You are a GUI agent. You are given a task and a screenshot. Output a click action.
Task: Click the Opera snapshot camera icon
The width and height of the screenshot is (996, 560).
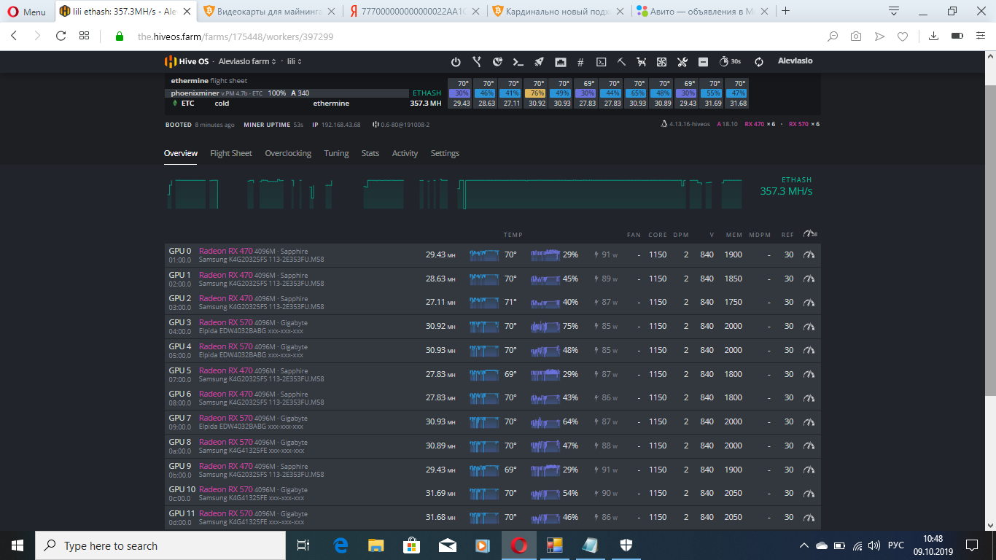click(856, 36)
